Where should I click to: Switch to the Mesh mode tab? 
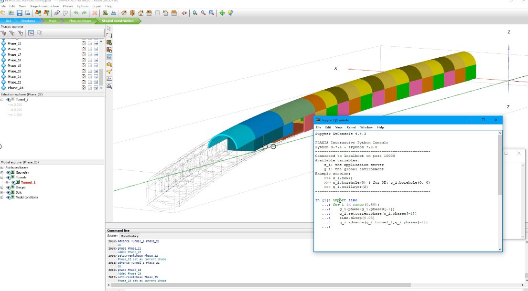point(53,21)
